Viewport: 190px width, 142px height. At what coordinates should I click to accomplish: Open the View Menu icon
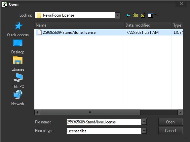152,15
